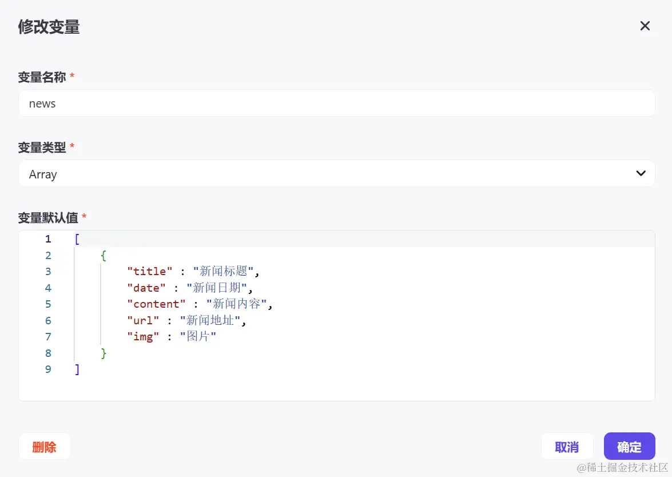Place cursor in the "新闻日期" value

tap(217, 288)
